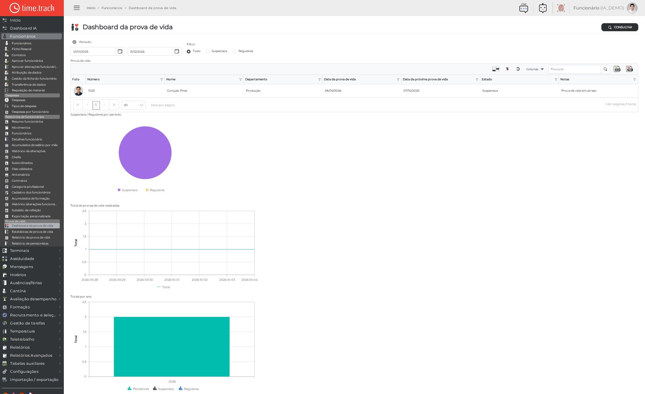Viewport: 645px width, 394px height.
Task: Filter the Nome column
Action: pos(241,80)
